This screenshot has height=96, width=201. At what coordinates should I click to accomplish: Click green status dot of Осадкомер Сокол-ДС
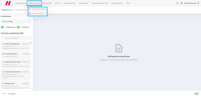pos(3,62)
